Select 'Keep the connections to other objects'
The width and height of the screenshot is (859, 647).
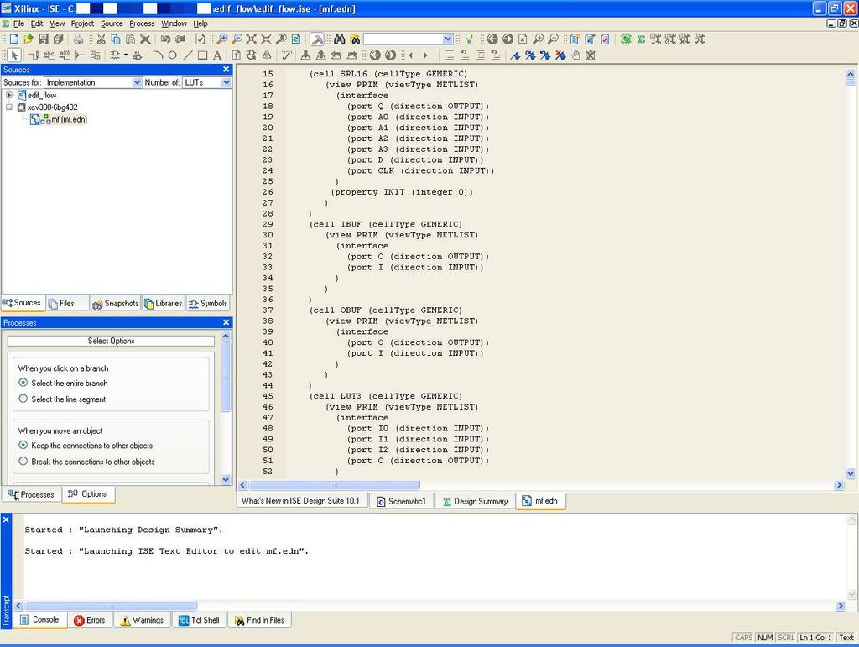pos(23,446)
